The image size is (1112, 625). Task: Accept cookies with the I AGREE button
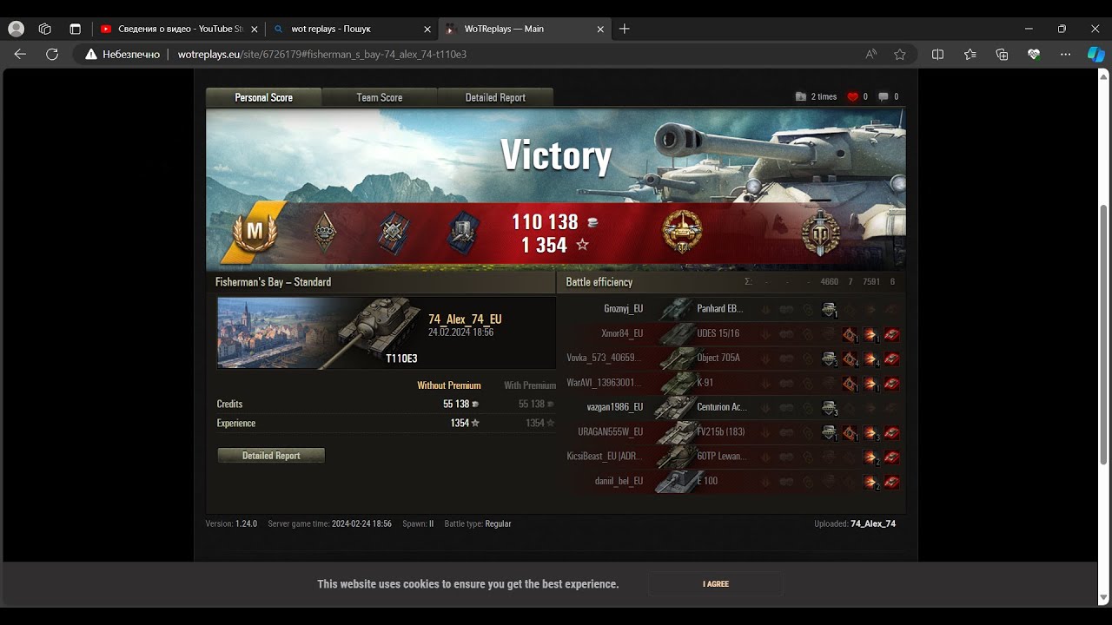716,584
